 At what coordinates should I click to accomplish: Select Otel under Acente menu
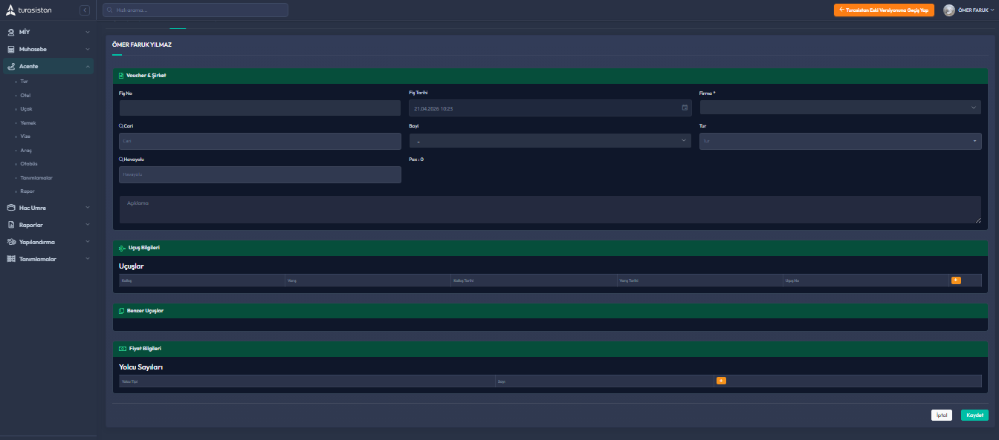(x=25, y=96)
